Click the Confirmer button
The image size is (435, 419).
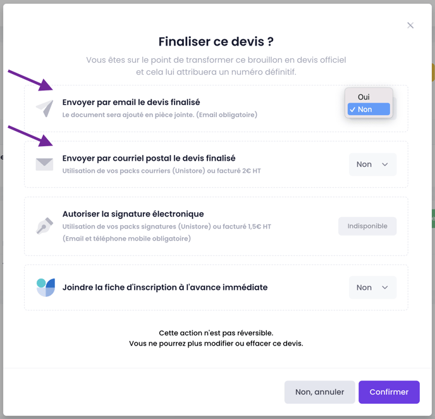tap(389, 392)
